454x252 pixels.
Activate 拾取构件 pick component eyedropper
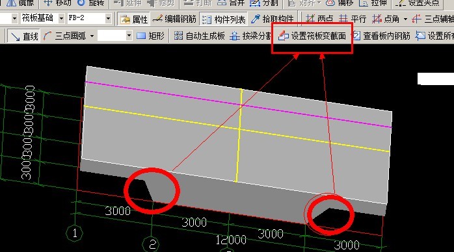click(x=272, y=19)
